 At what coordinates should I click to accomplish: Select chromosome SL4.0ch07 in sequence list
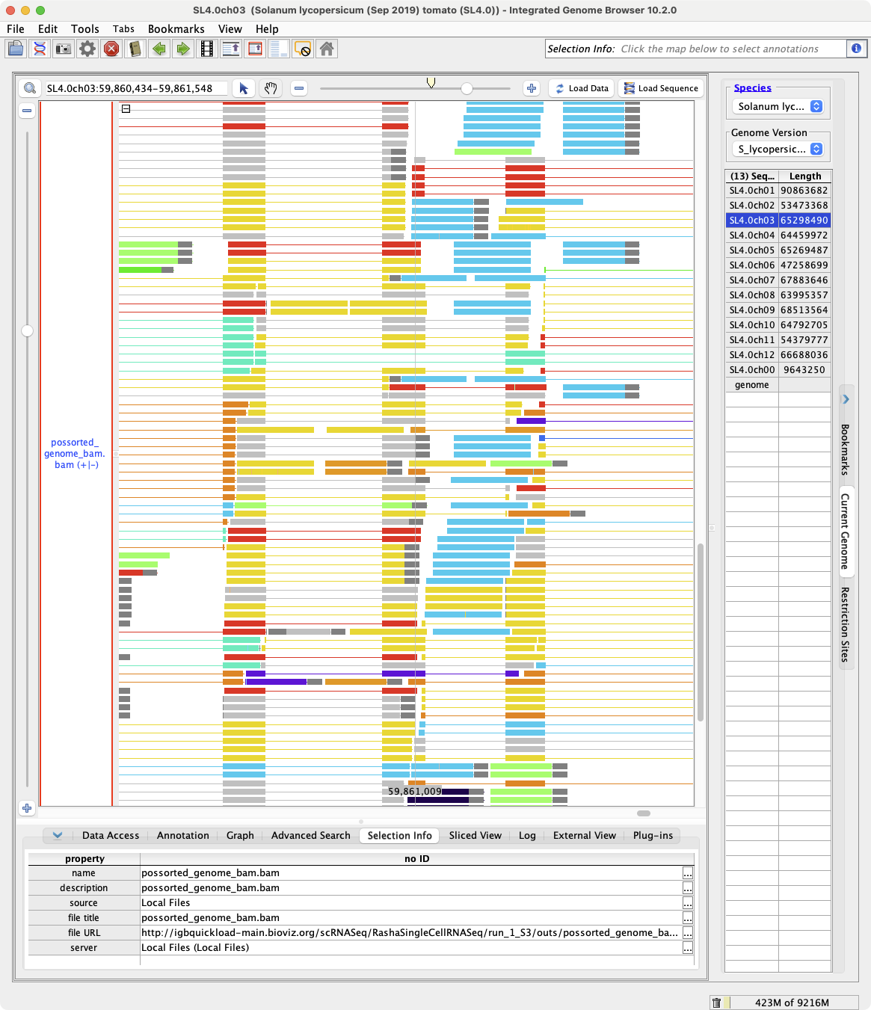tap(752, 280)
